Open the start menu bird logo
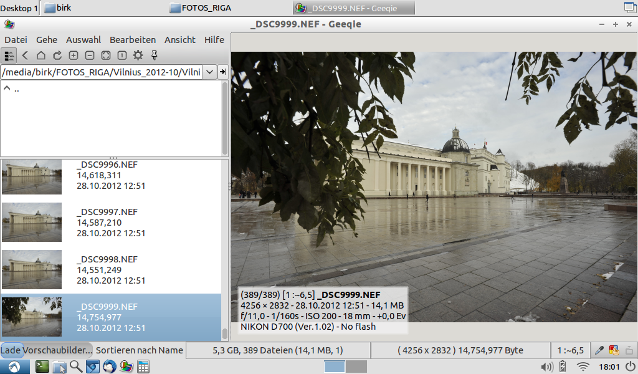This screenshot has height=374, width=638. (x=14, y=367)
